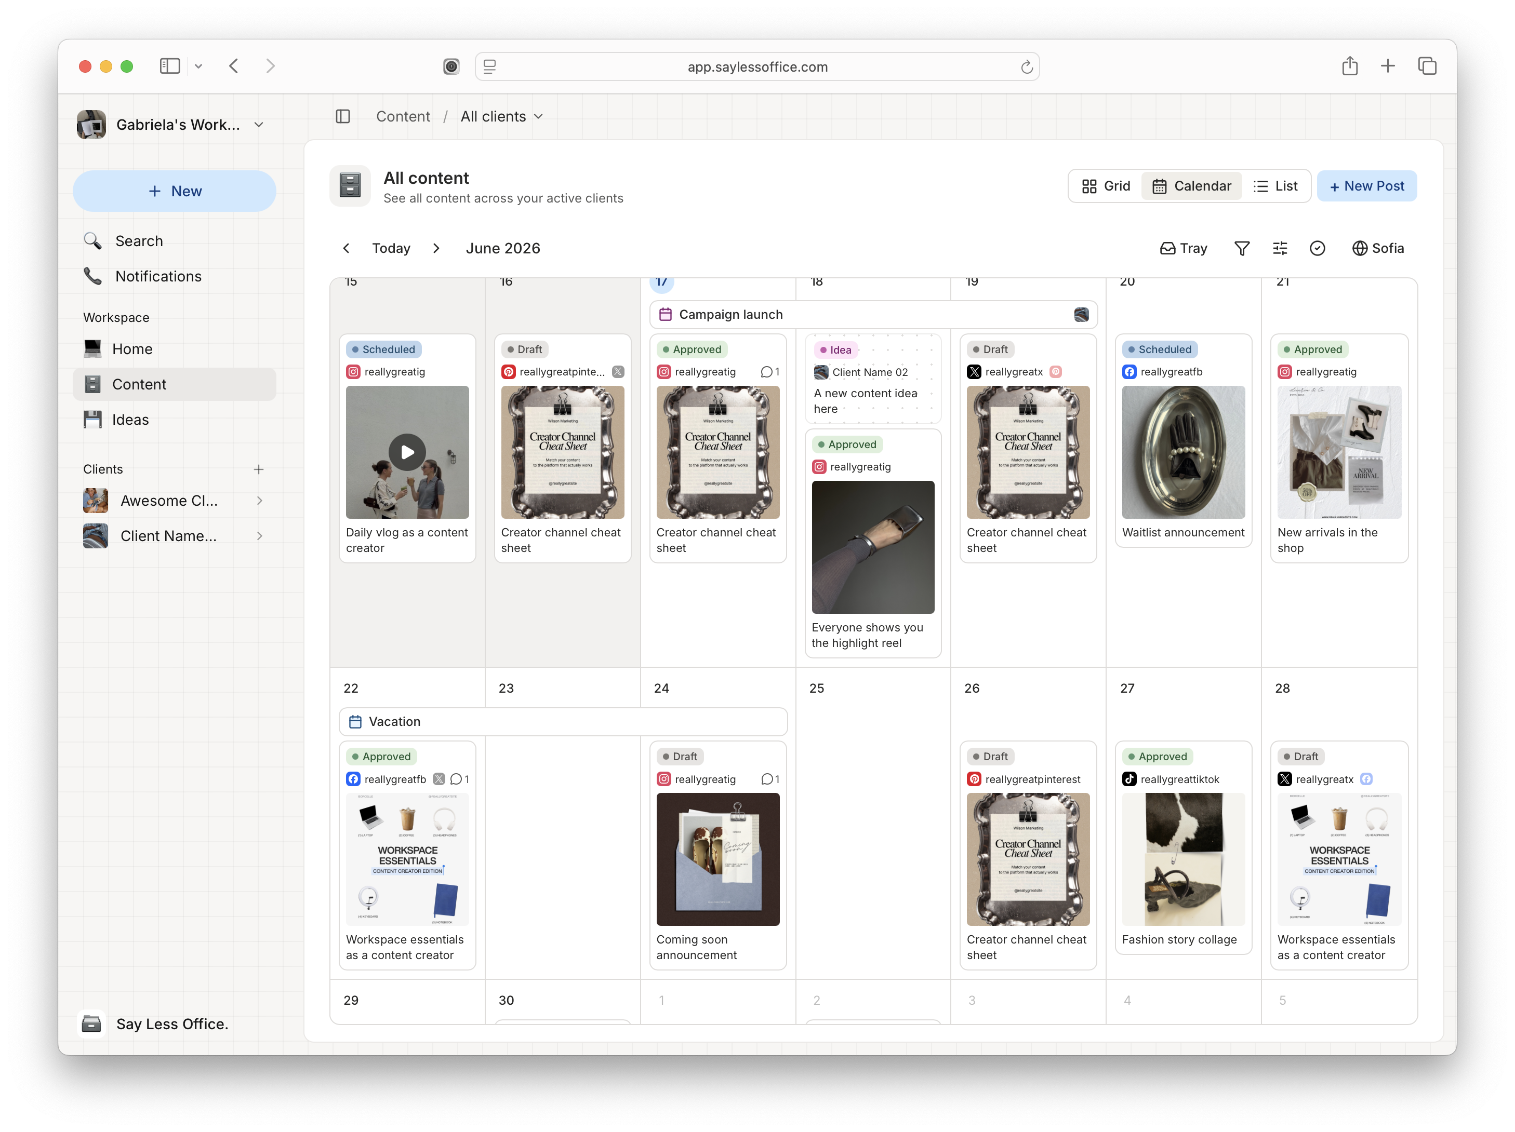1515x1132 pixels.
Task: Click the blue New button in sidebar
Action: click(174, 191)
